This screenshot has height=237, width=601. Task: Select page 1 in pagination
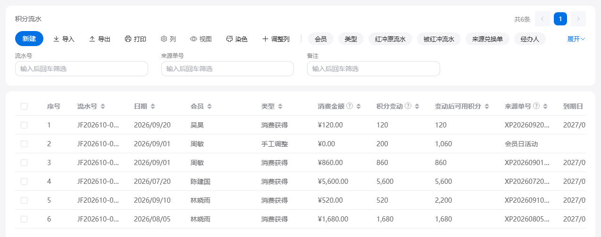coord(560,19)
